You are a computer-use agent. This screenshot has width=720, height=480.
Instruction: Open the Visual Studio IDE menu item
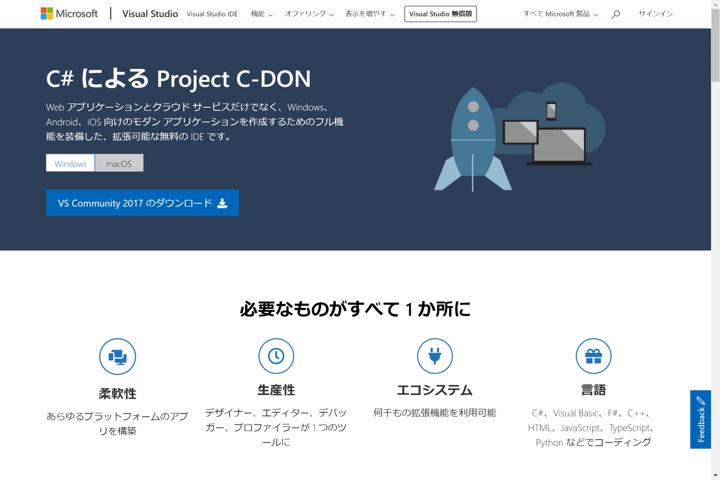coord(212,14)
